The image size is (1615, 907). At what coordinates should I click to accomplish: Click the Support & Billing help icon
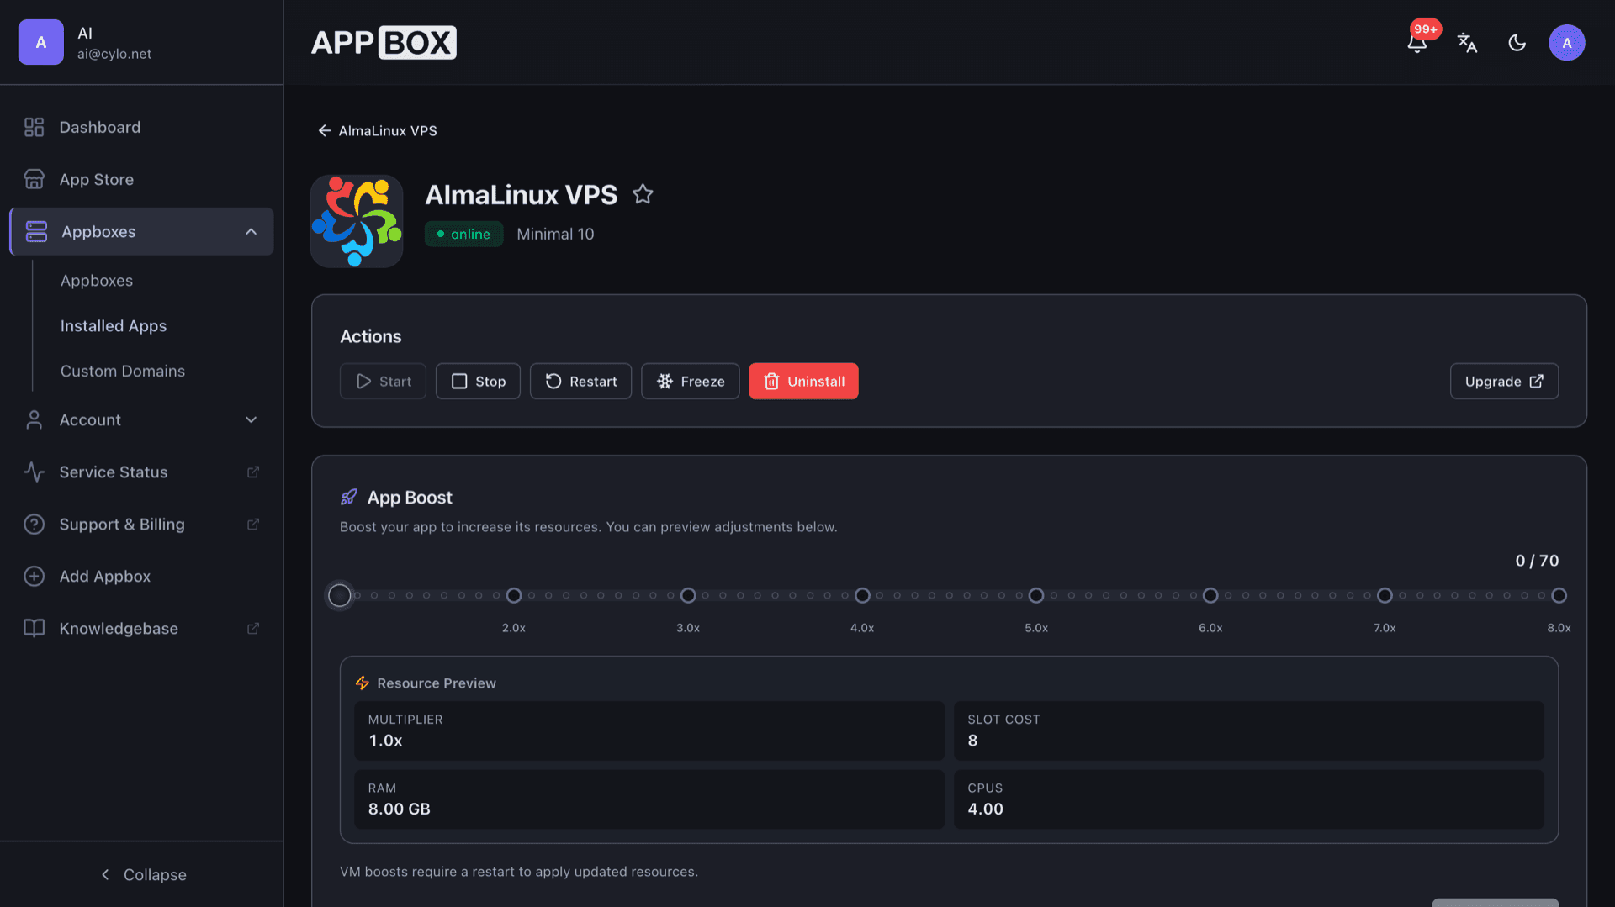click(34, 524)
